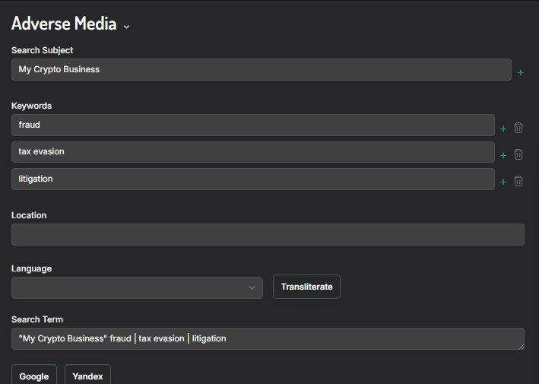Viewport: 539px width, 384px height.
Task: Focus the Search Subject input field
Action: point(261,69)
